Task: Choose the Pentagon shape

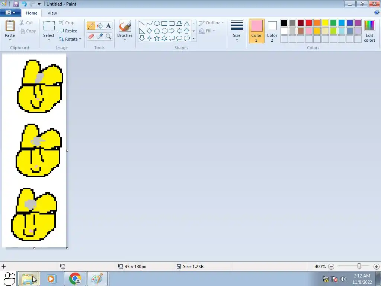Action: pyautogui.click(x=157, y=31)
